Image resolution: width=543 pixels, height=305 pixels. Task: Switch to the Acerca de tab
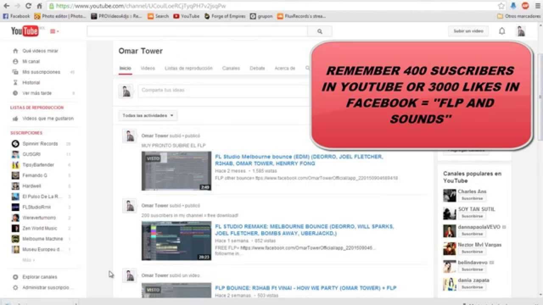pos(285,68)
